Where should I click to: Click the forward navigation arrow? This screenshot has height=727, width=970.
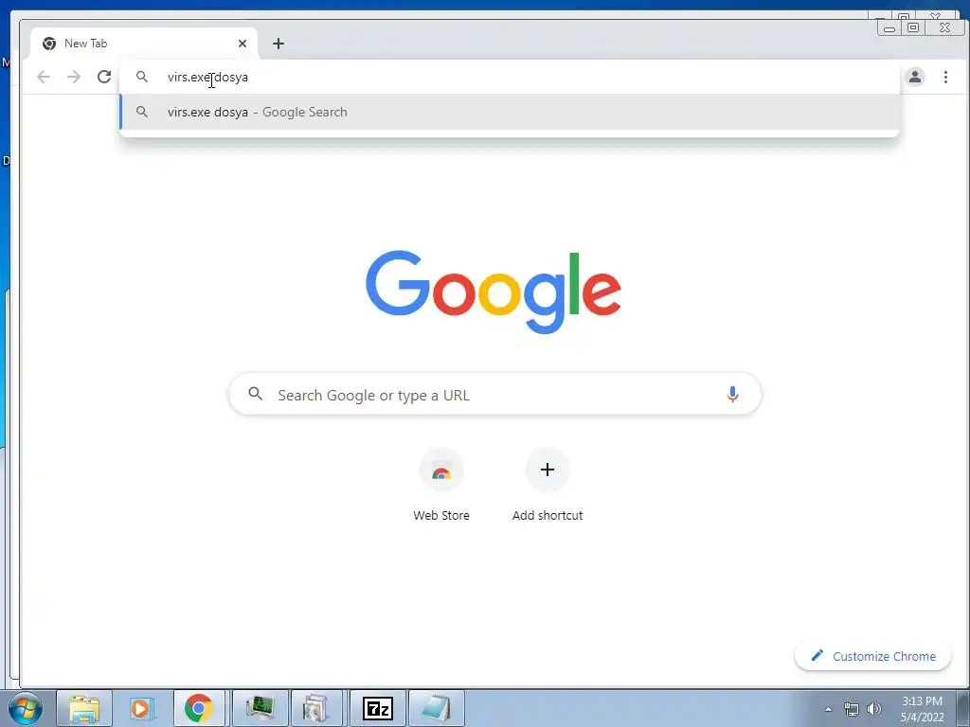pos(74,77)
